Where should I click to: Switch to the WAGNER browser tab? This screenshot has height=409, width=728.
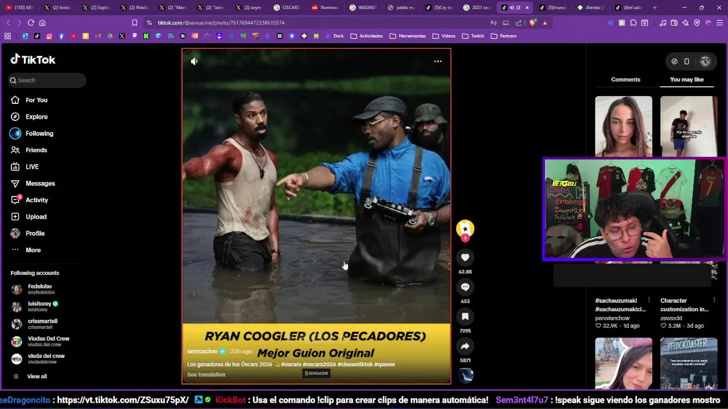click(x=363, y=7)
